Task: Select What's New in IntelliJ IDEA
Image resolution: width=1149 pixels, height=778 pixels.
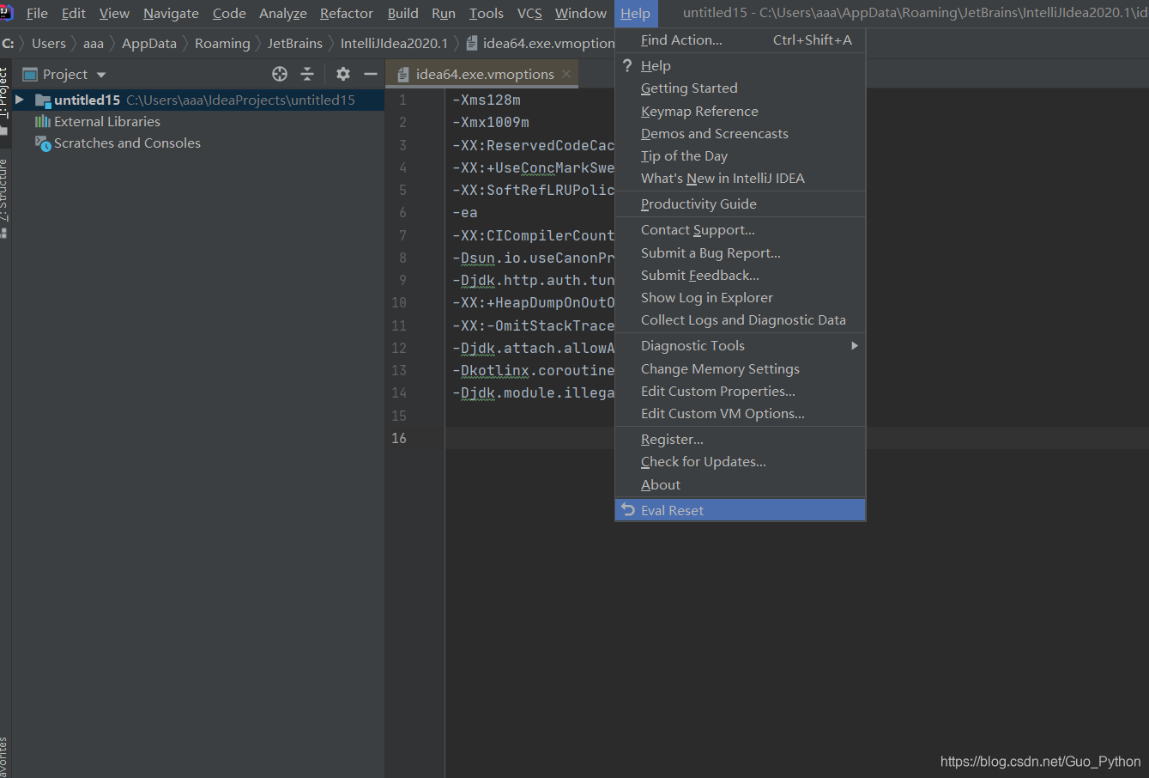Action: click(x=741, y=178)
